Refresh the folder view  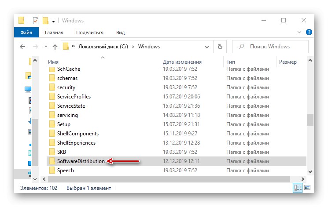pos(220,47)
